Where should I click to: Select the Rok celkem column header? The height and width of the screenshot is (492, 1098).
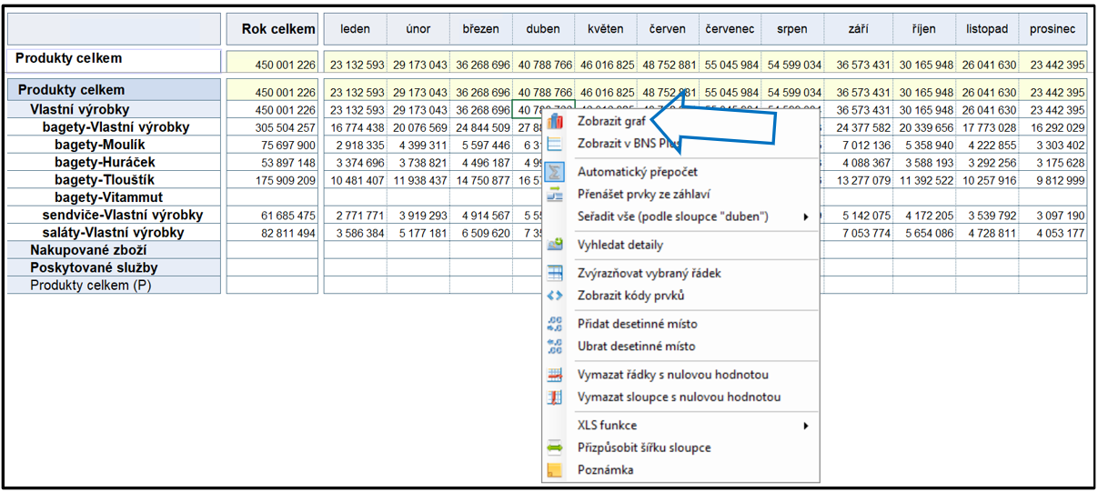pos(273,29)
